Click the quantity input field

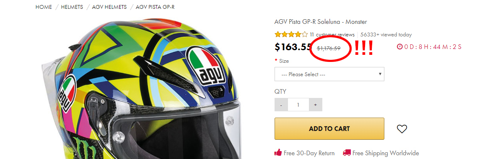click(298, 105)
